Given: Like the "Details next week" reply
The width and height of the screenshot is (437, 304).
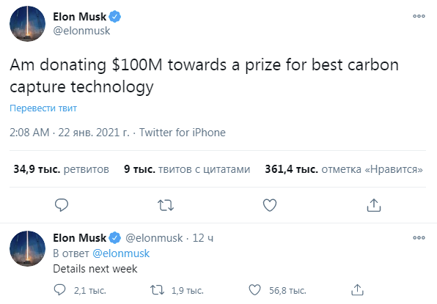Looking at the screenshot, I should [x=254, y=290].
